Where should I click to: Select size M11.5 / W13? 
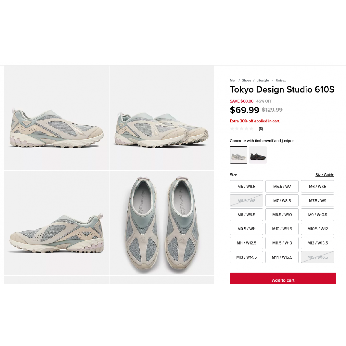282,243
